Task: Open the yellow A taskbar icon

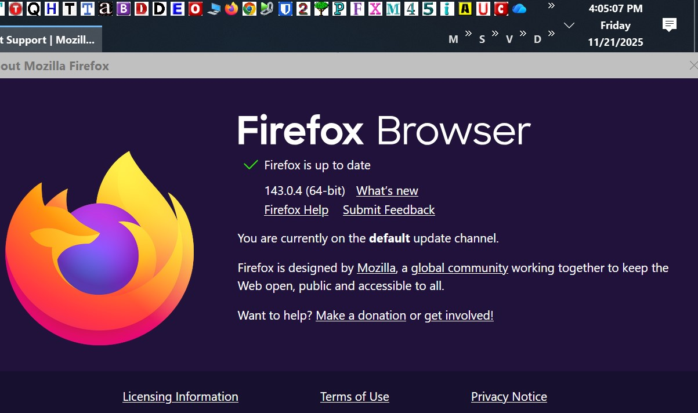Action: [465, 9]
